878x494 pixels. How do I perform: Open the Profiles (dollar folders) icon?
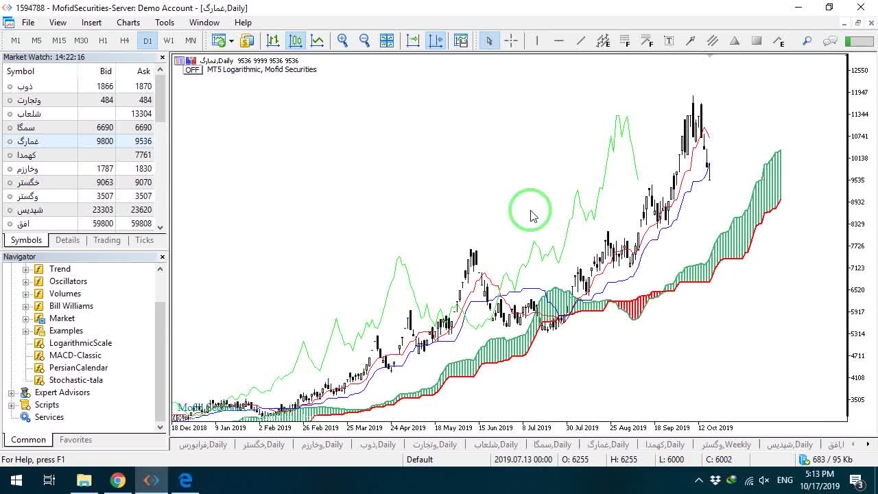coord(246,41)
